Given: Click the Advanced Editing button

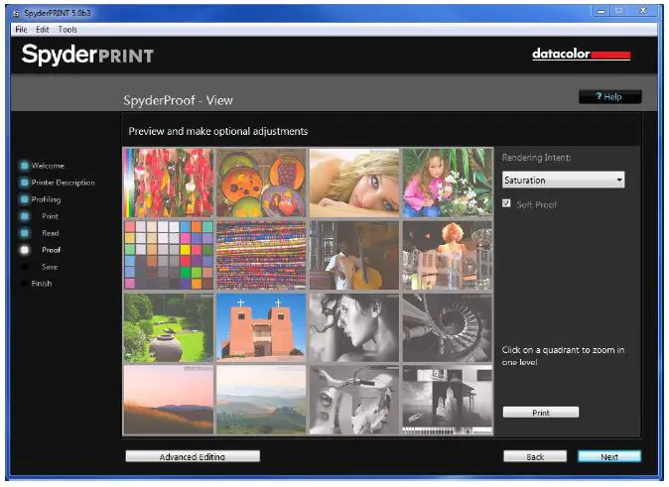Looking at the screenshot, I should point(193,456).
